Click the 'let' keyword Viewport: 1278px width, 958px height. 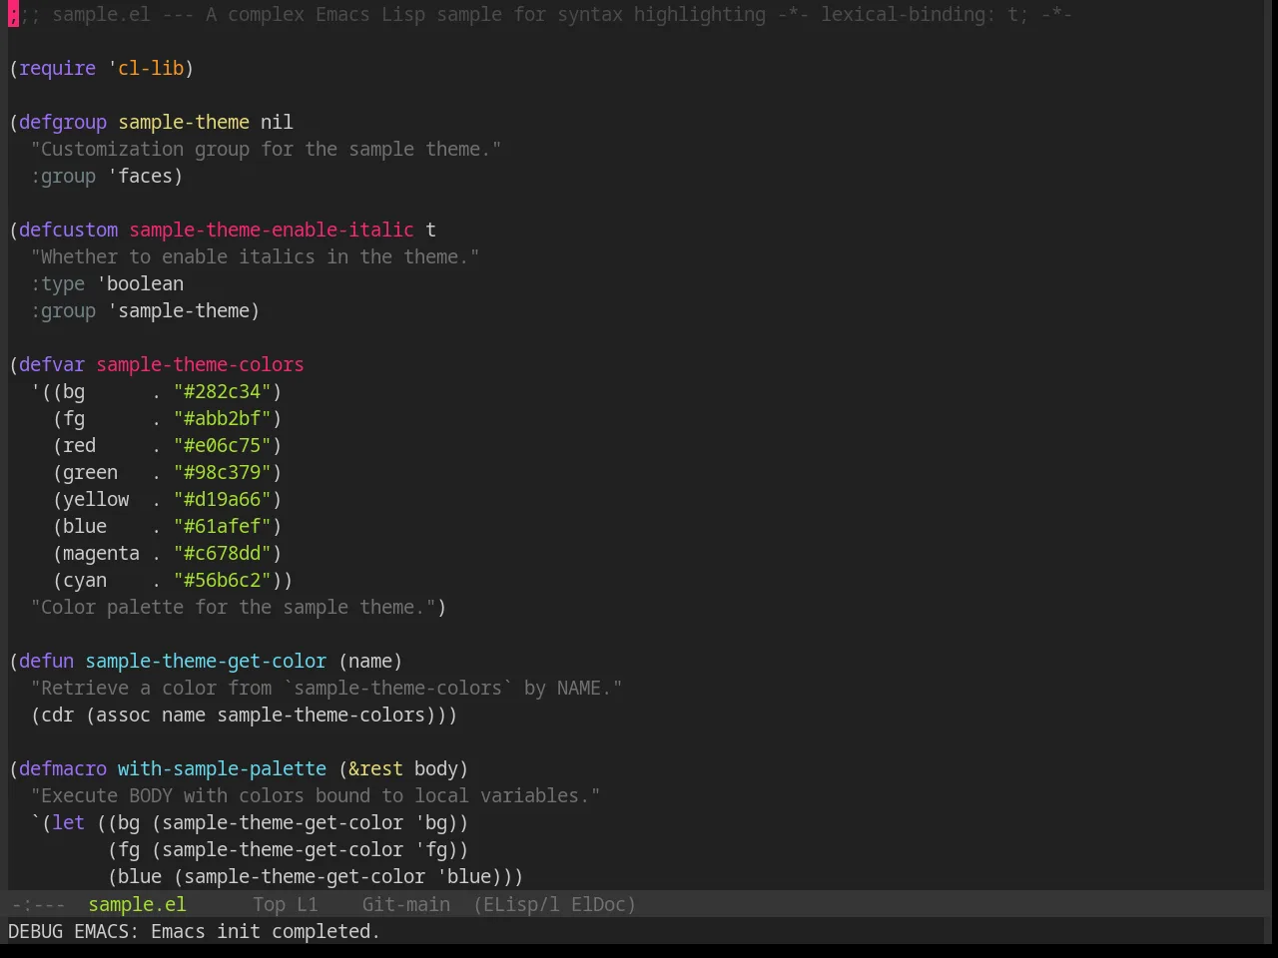(68, 822)
